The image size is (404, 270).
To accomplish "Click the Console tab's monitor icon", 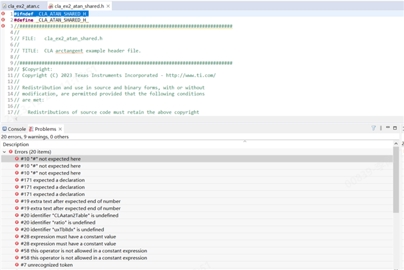I will point(4,128).
